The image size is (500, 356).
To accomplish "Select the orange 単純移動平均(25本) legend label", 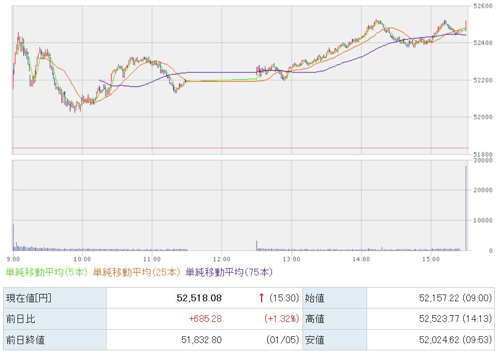I will click(138, 272).
